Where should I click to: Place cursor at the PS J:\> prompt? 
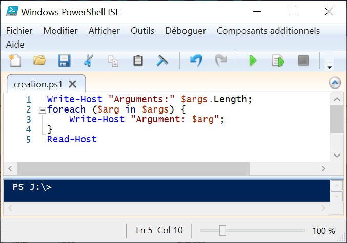[32, 187]
